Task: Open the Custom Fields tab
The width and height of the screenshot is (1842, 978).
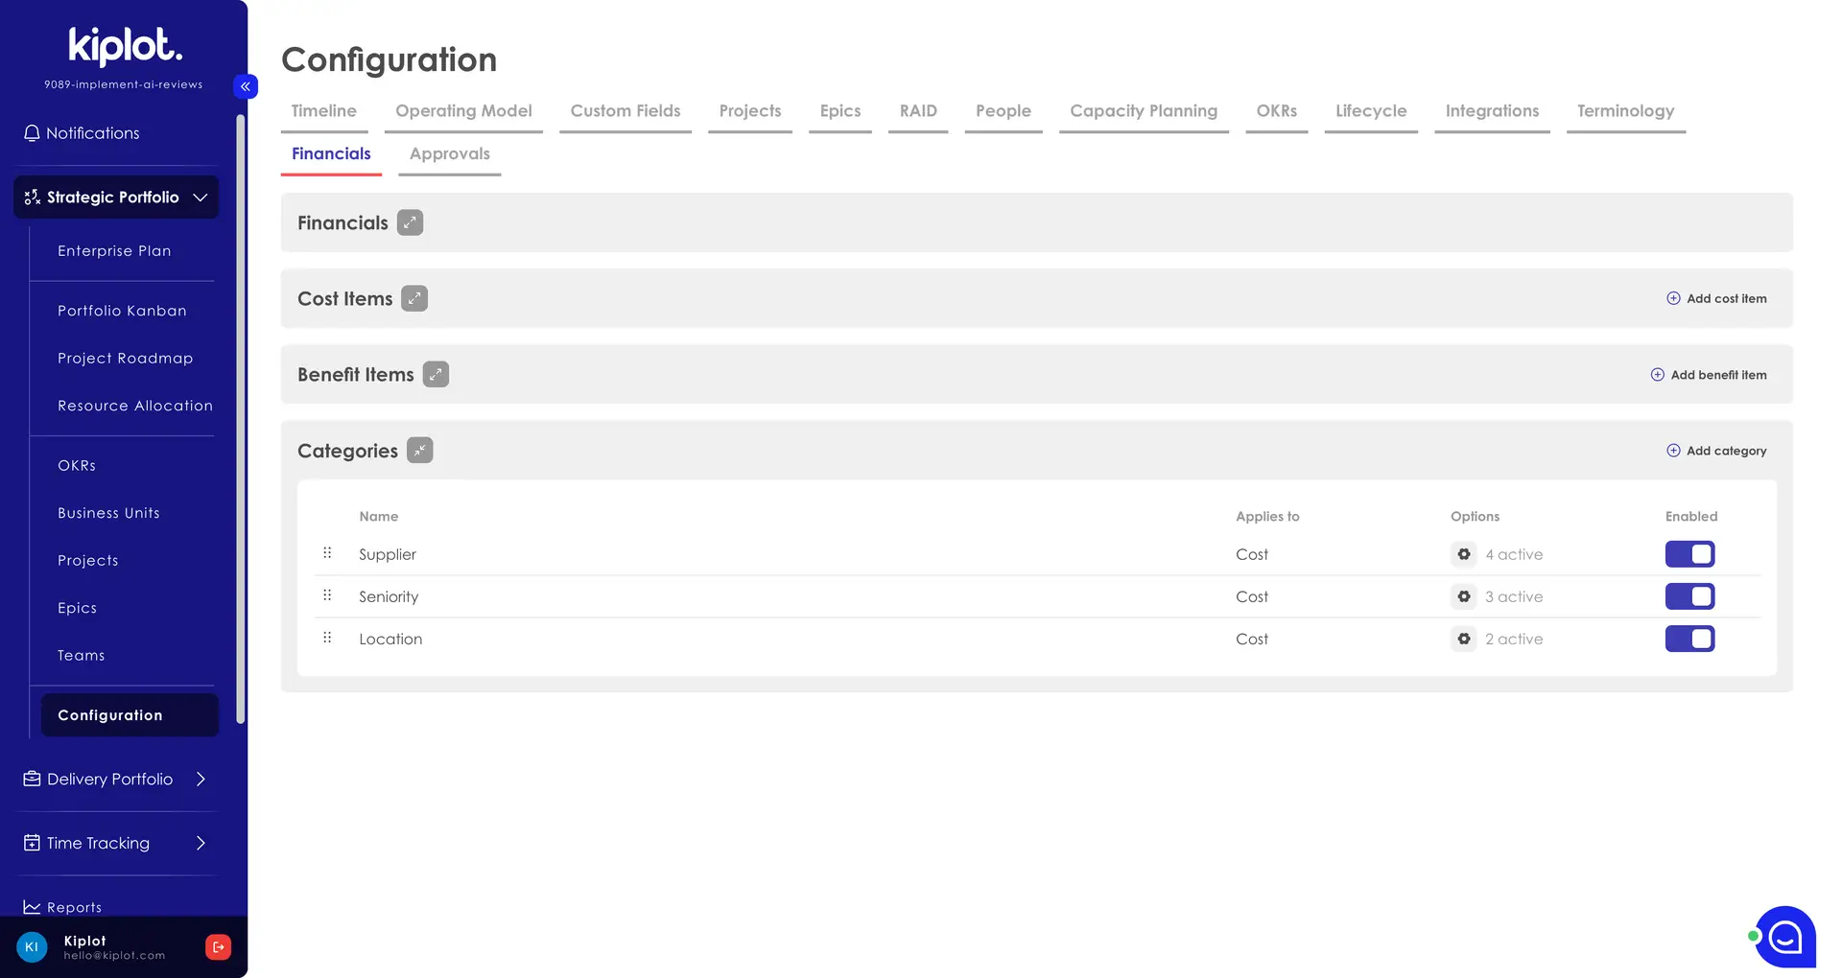Action: 626,111
